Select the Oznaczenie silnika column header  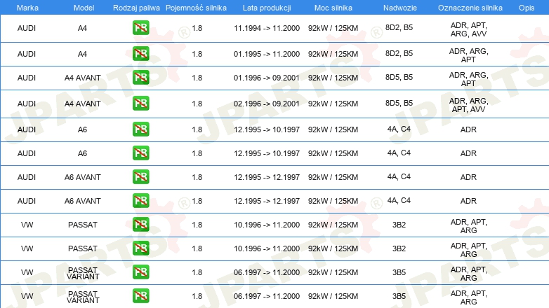pyautogui.click(x=470, y=8)
